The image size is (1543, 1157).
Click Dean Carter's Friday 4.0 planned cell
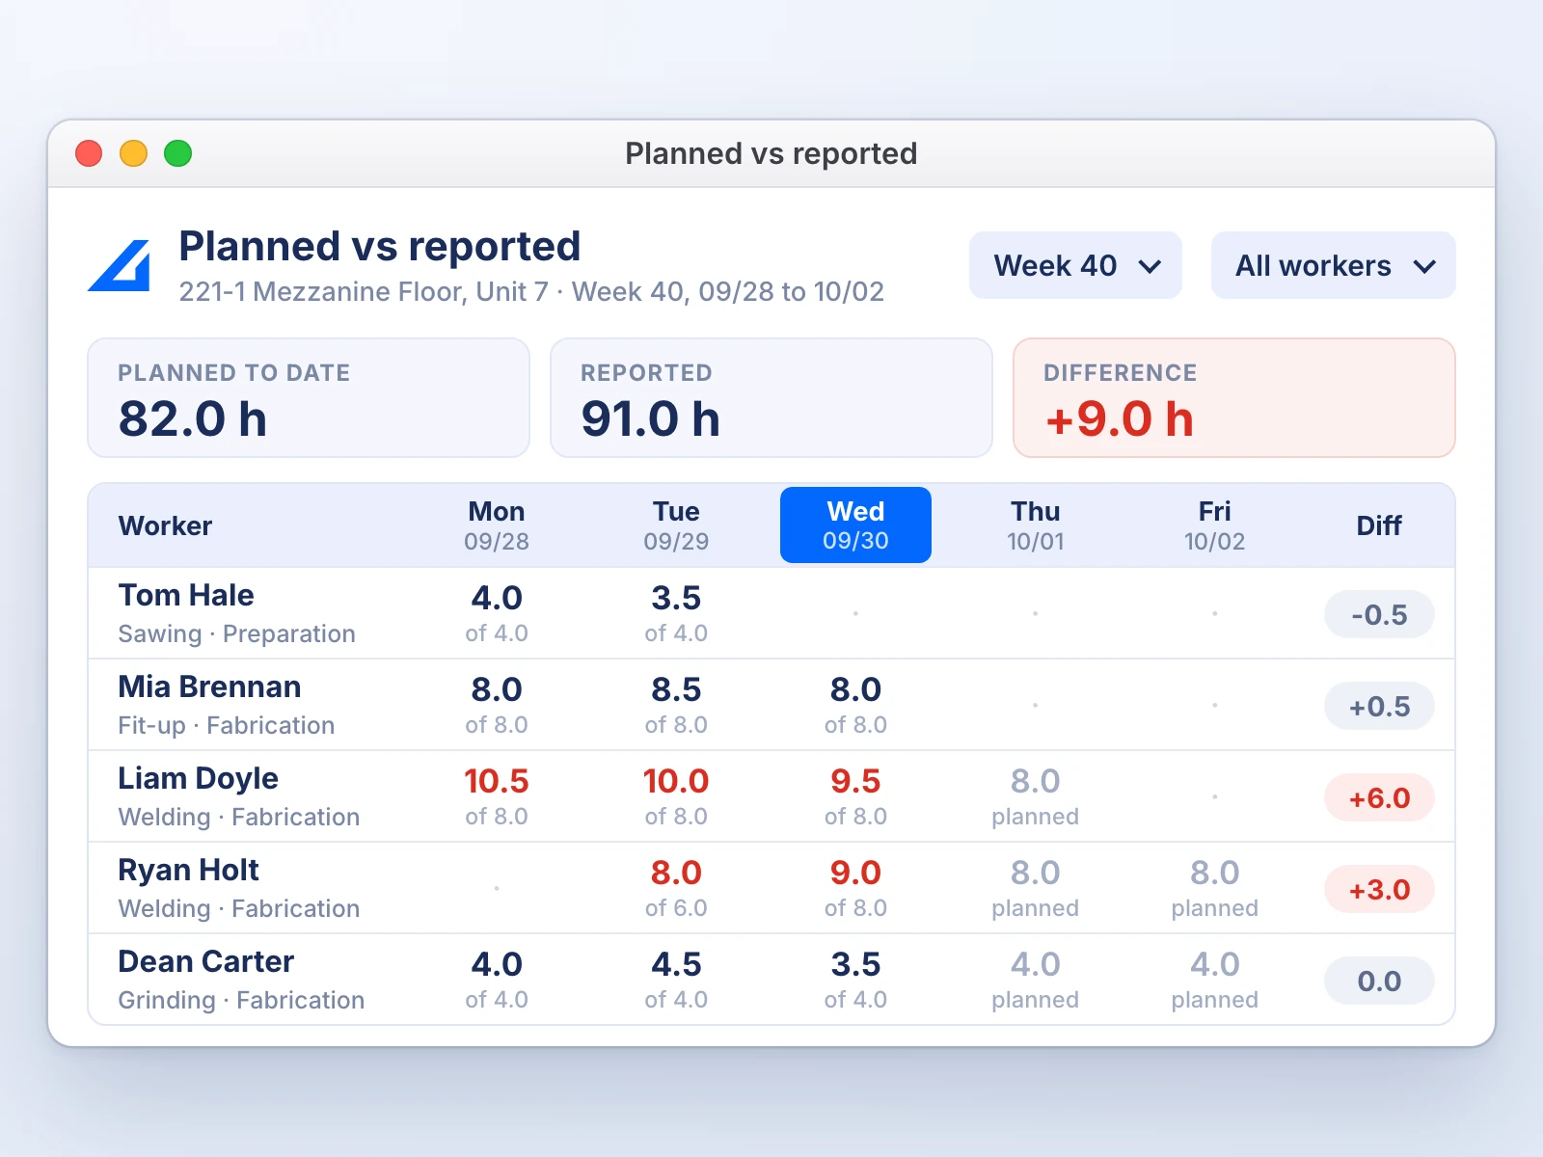[1215, 980]
